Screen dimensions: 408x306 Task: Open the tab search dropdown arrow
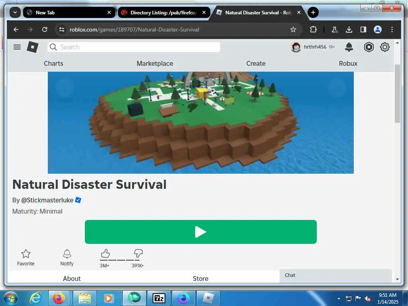tap(15, 12)
